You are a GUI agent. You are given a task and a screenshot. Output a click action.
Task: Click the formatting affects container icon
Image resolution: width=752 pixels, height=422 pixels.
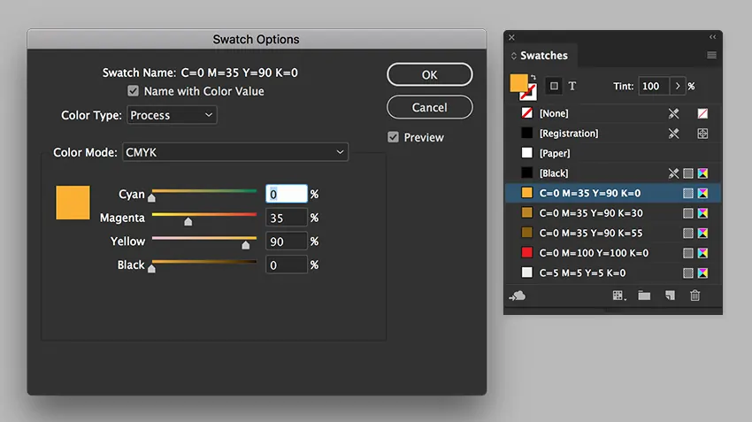click(x=554, y=86)
